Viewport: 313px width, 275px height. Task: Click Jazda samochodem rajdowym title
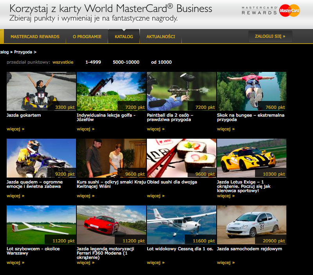coord(250,249)
